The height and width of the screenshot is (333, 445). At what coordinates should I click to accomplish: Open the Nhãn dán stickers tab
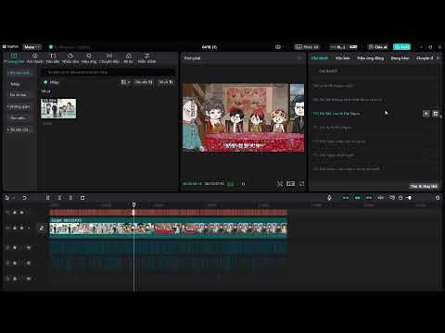pyautogui.click(x=70, y=58)
